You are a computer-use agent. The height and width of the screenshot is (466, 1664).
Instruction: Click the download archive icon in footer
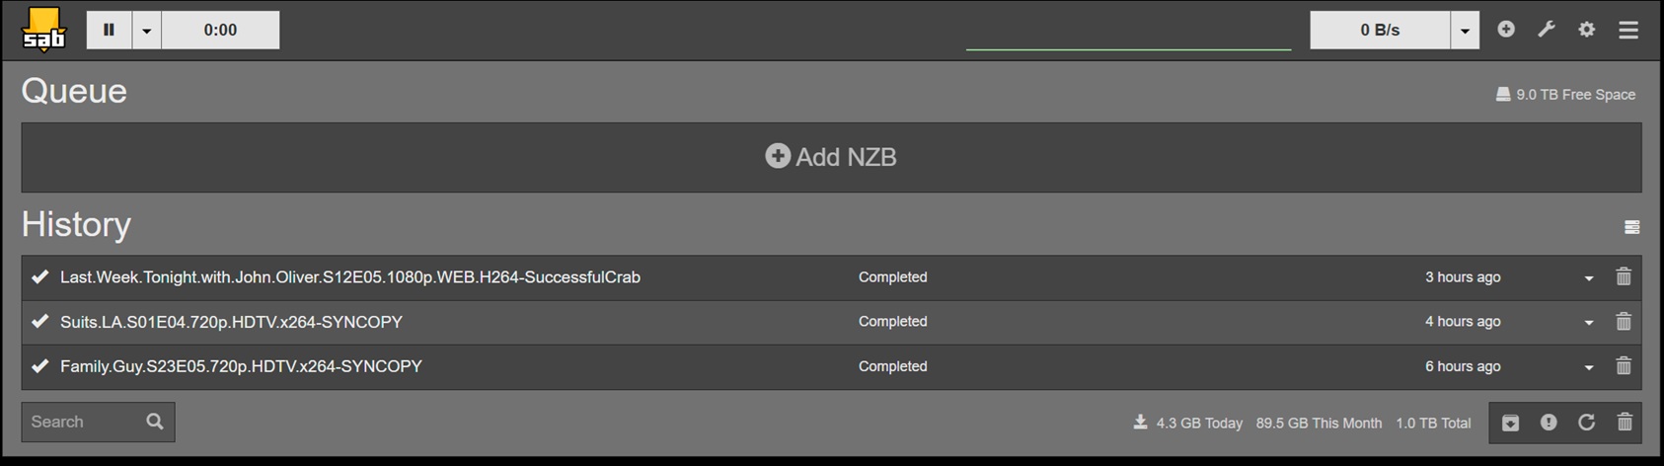[x=1510, y=423]
